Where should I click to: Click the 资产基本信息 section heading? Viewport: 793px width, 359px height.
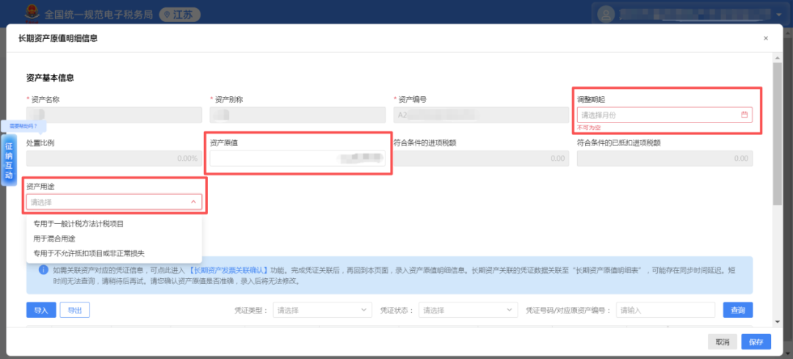[50, 78]
